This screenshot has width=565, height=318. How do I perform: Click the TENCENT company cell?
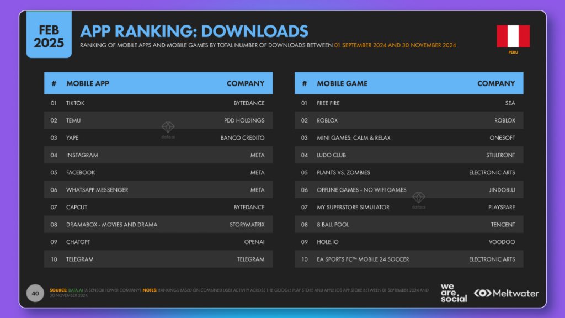tap(503, 224)
